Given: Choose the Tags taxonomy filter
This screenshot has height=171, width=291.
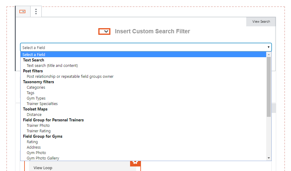Looking at the screenshot, I should [31, 93].
